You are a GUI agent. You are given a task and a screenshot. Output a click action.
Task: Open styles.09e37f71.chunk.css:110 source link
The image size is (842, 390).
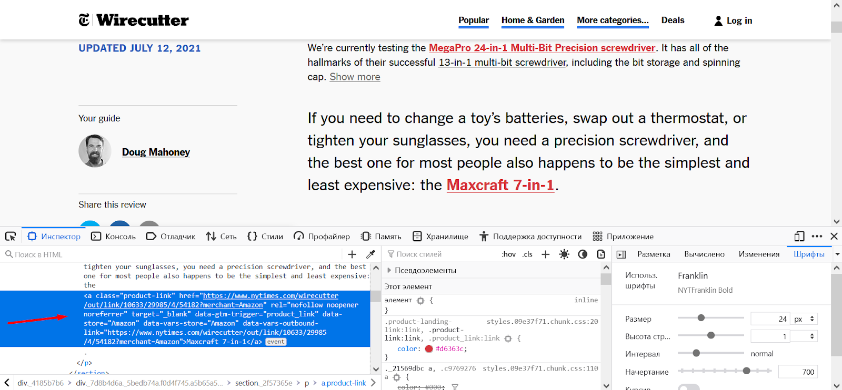click(x=540, y=368)
